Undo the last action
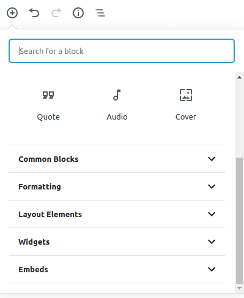The width and height of the screenshot is (244, 298). (34, 13)
